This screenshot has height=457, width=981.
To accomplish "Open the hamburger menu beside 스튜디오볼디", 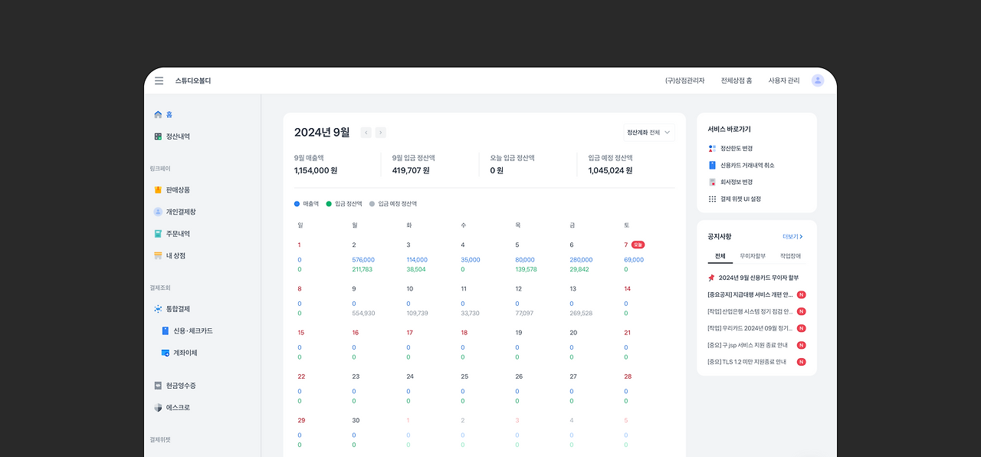I will tap(159, 81).
